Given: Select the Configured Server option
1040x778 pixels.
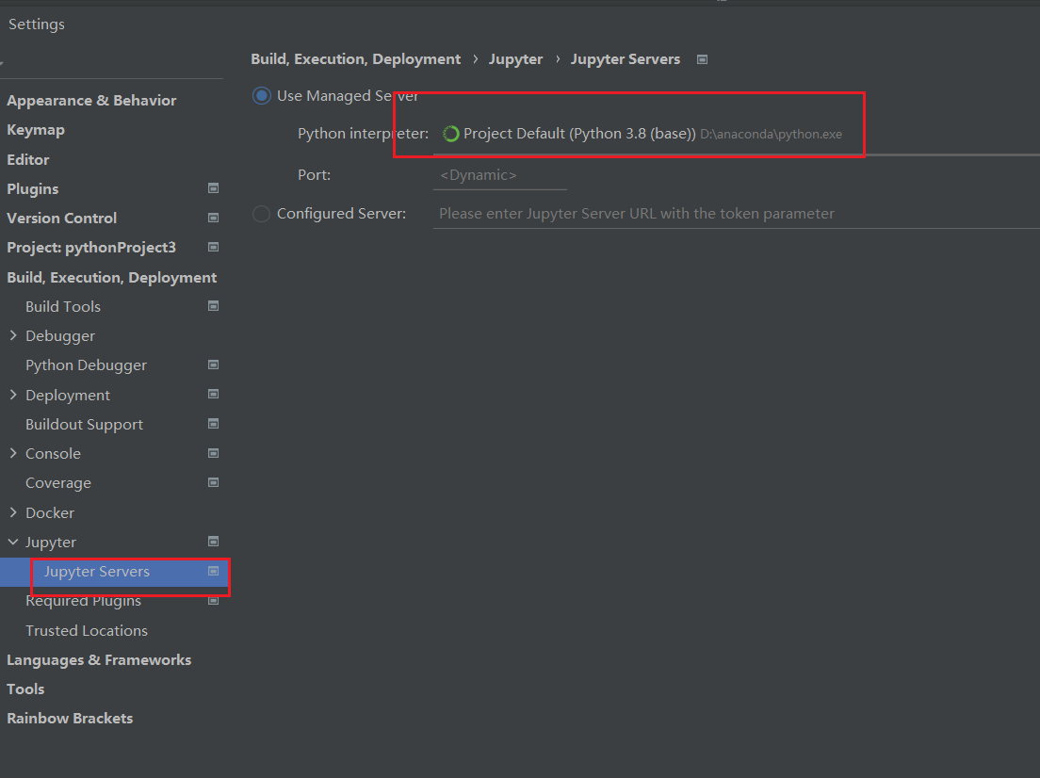Looking at the screenshot, I should coord(261,213).
